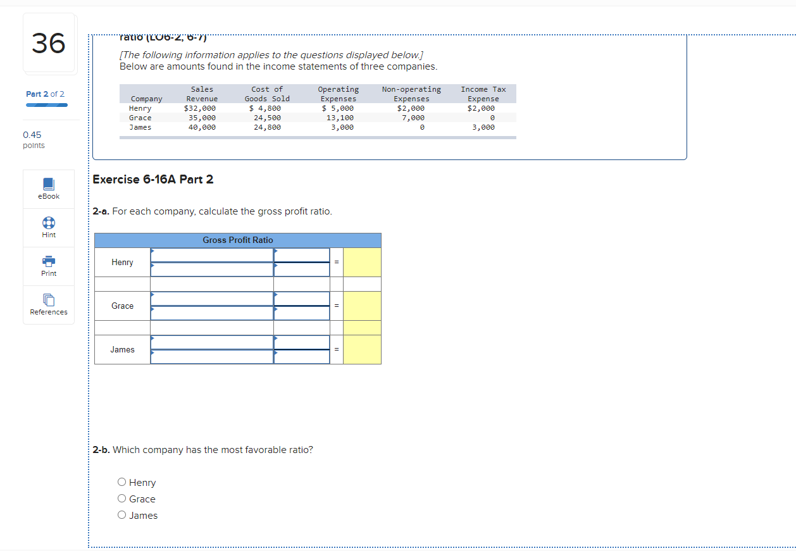796x553 pixels.
Task: Select the Grace radio button
Action: click(x=121, y=498)
